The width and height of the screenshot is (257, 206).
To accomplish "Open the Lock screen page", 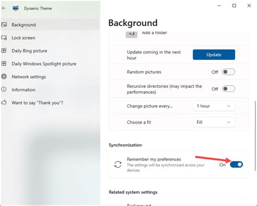I will click(50, 38).
